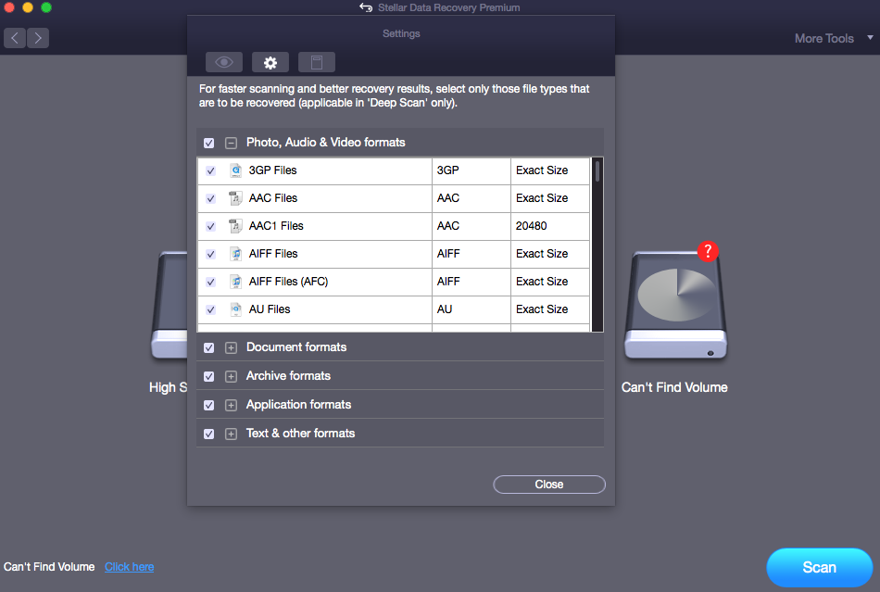Close the Settings dialog
The image size is (880, 592).
pyautogui.click(x=549, y=485)
